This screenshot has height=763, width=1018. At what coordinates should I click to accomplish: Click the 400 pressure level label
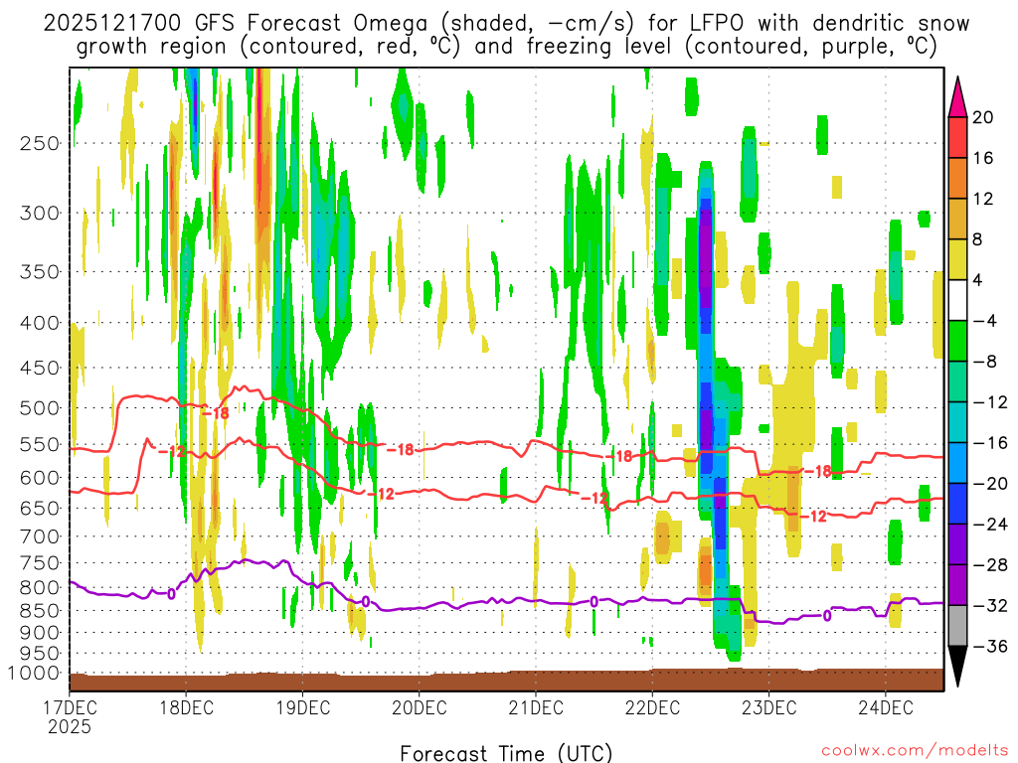coord(40,323)
